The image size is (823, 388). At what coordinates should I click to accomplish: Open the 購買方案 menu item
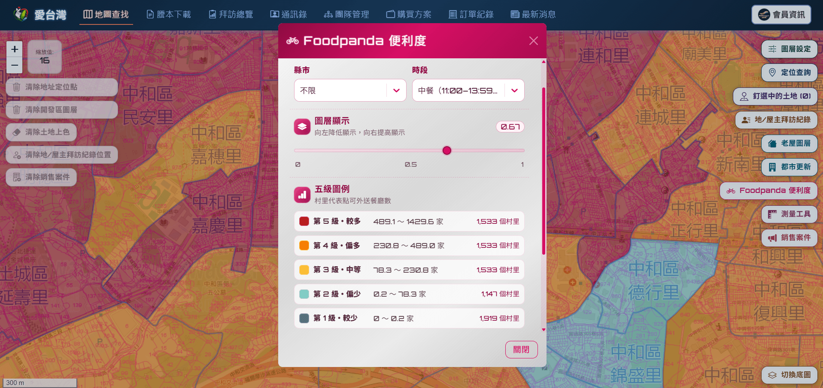409,15
